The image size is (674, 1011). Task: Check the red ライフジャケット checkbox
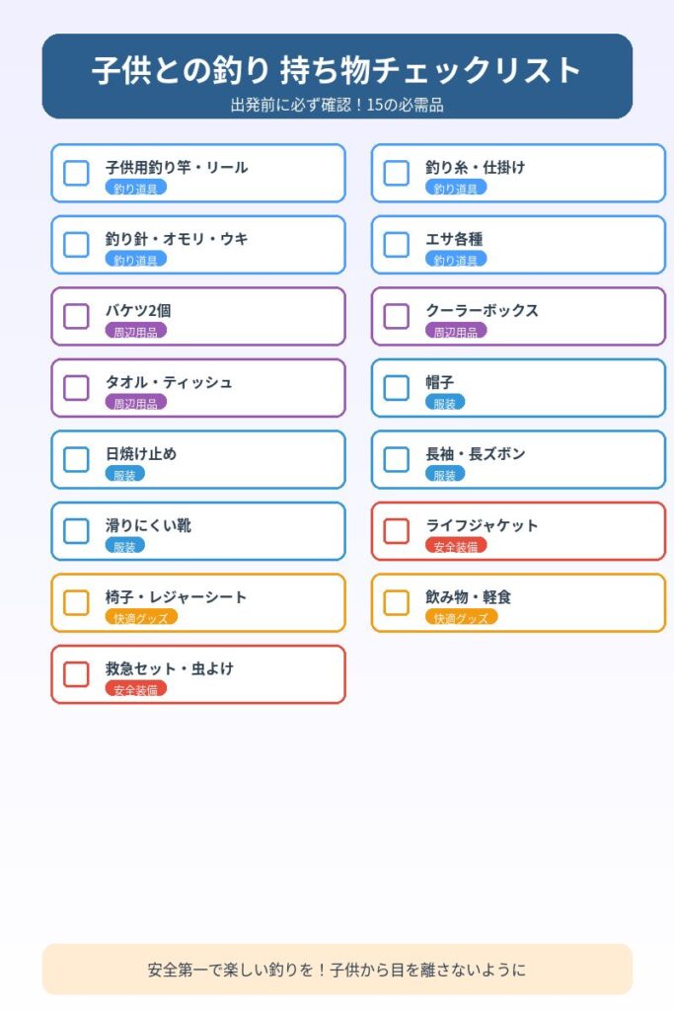coord(396,531)
